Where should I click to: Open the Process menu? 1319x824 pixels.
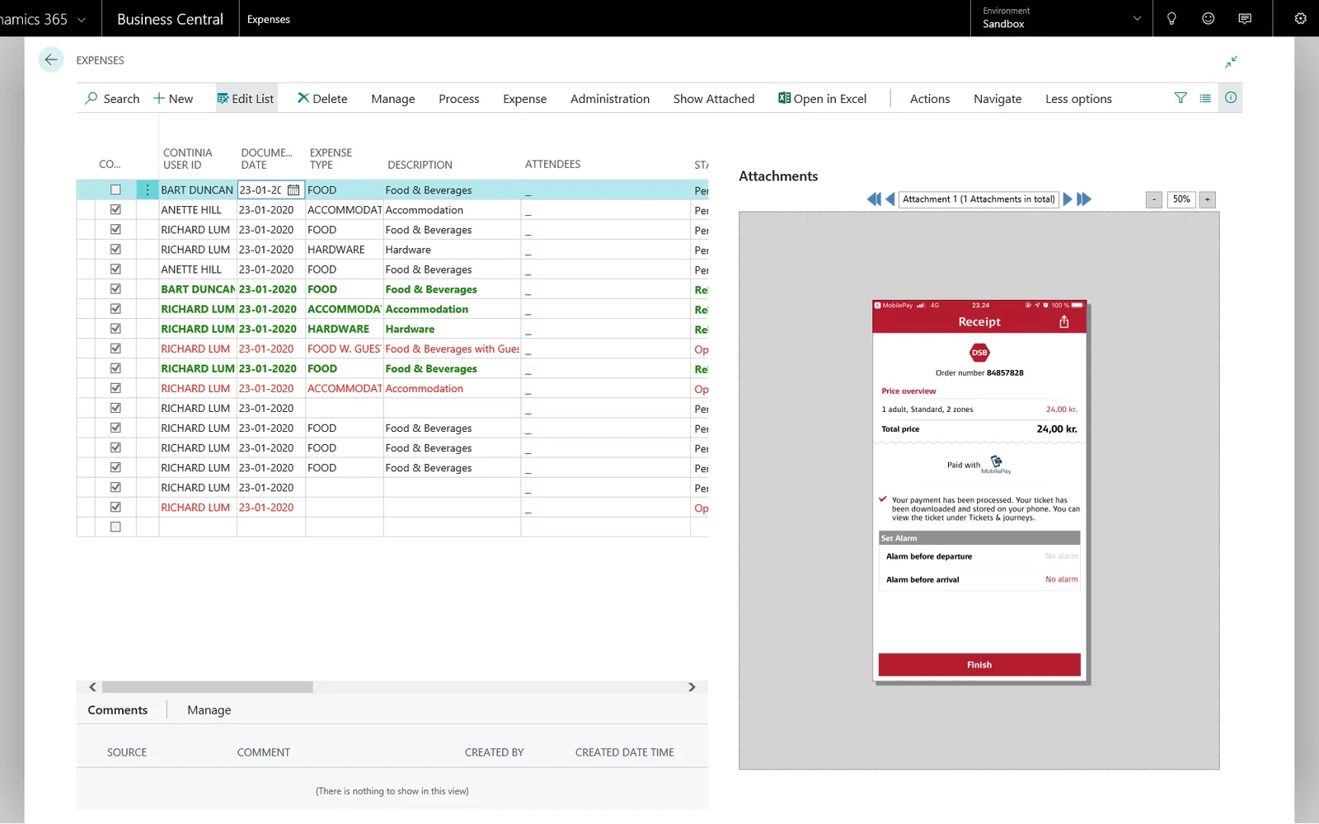(x=459, y=99)
